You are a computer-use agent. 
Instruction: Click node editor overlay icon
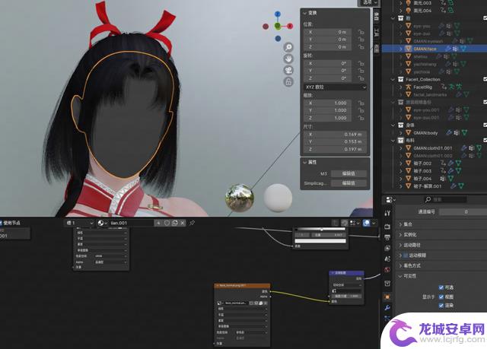pos(367,223)
